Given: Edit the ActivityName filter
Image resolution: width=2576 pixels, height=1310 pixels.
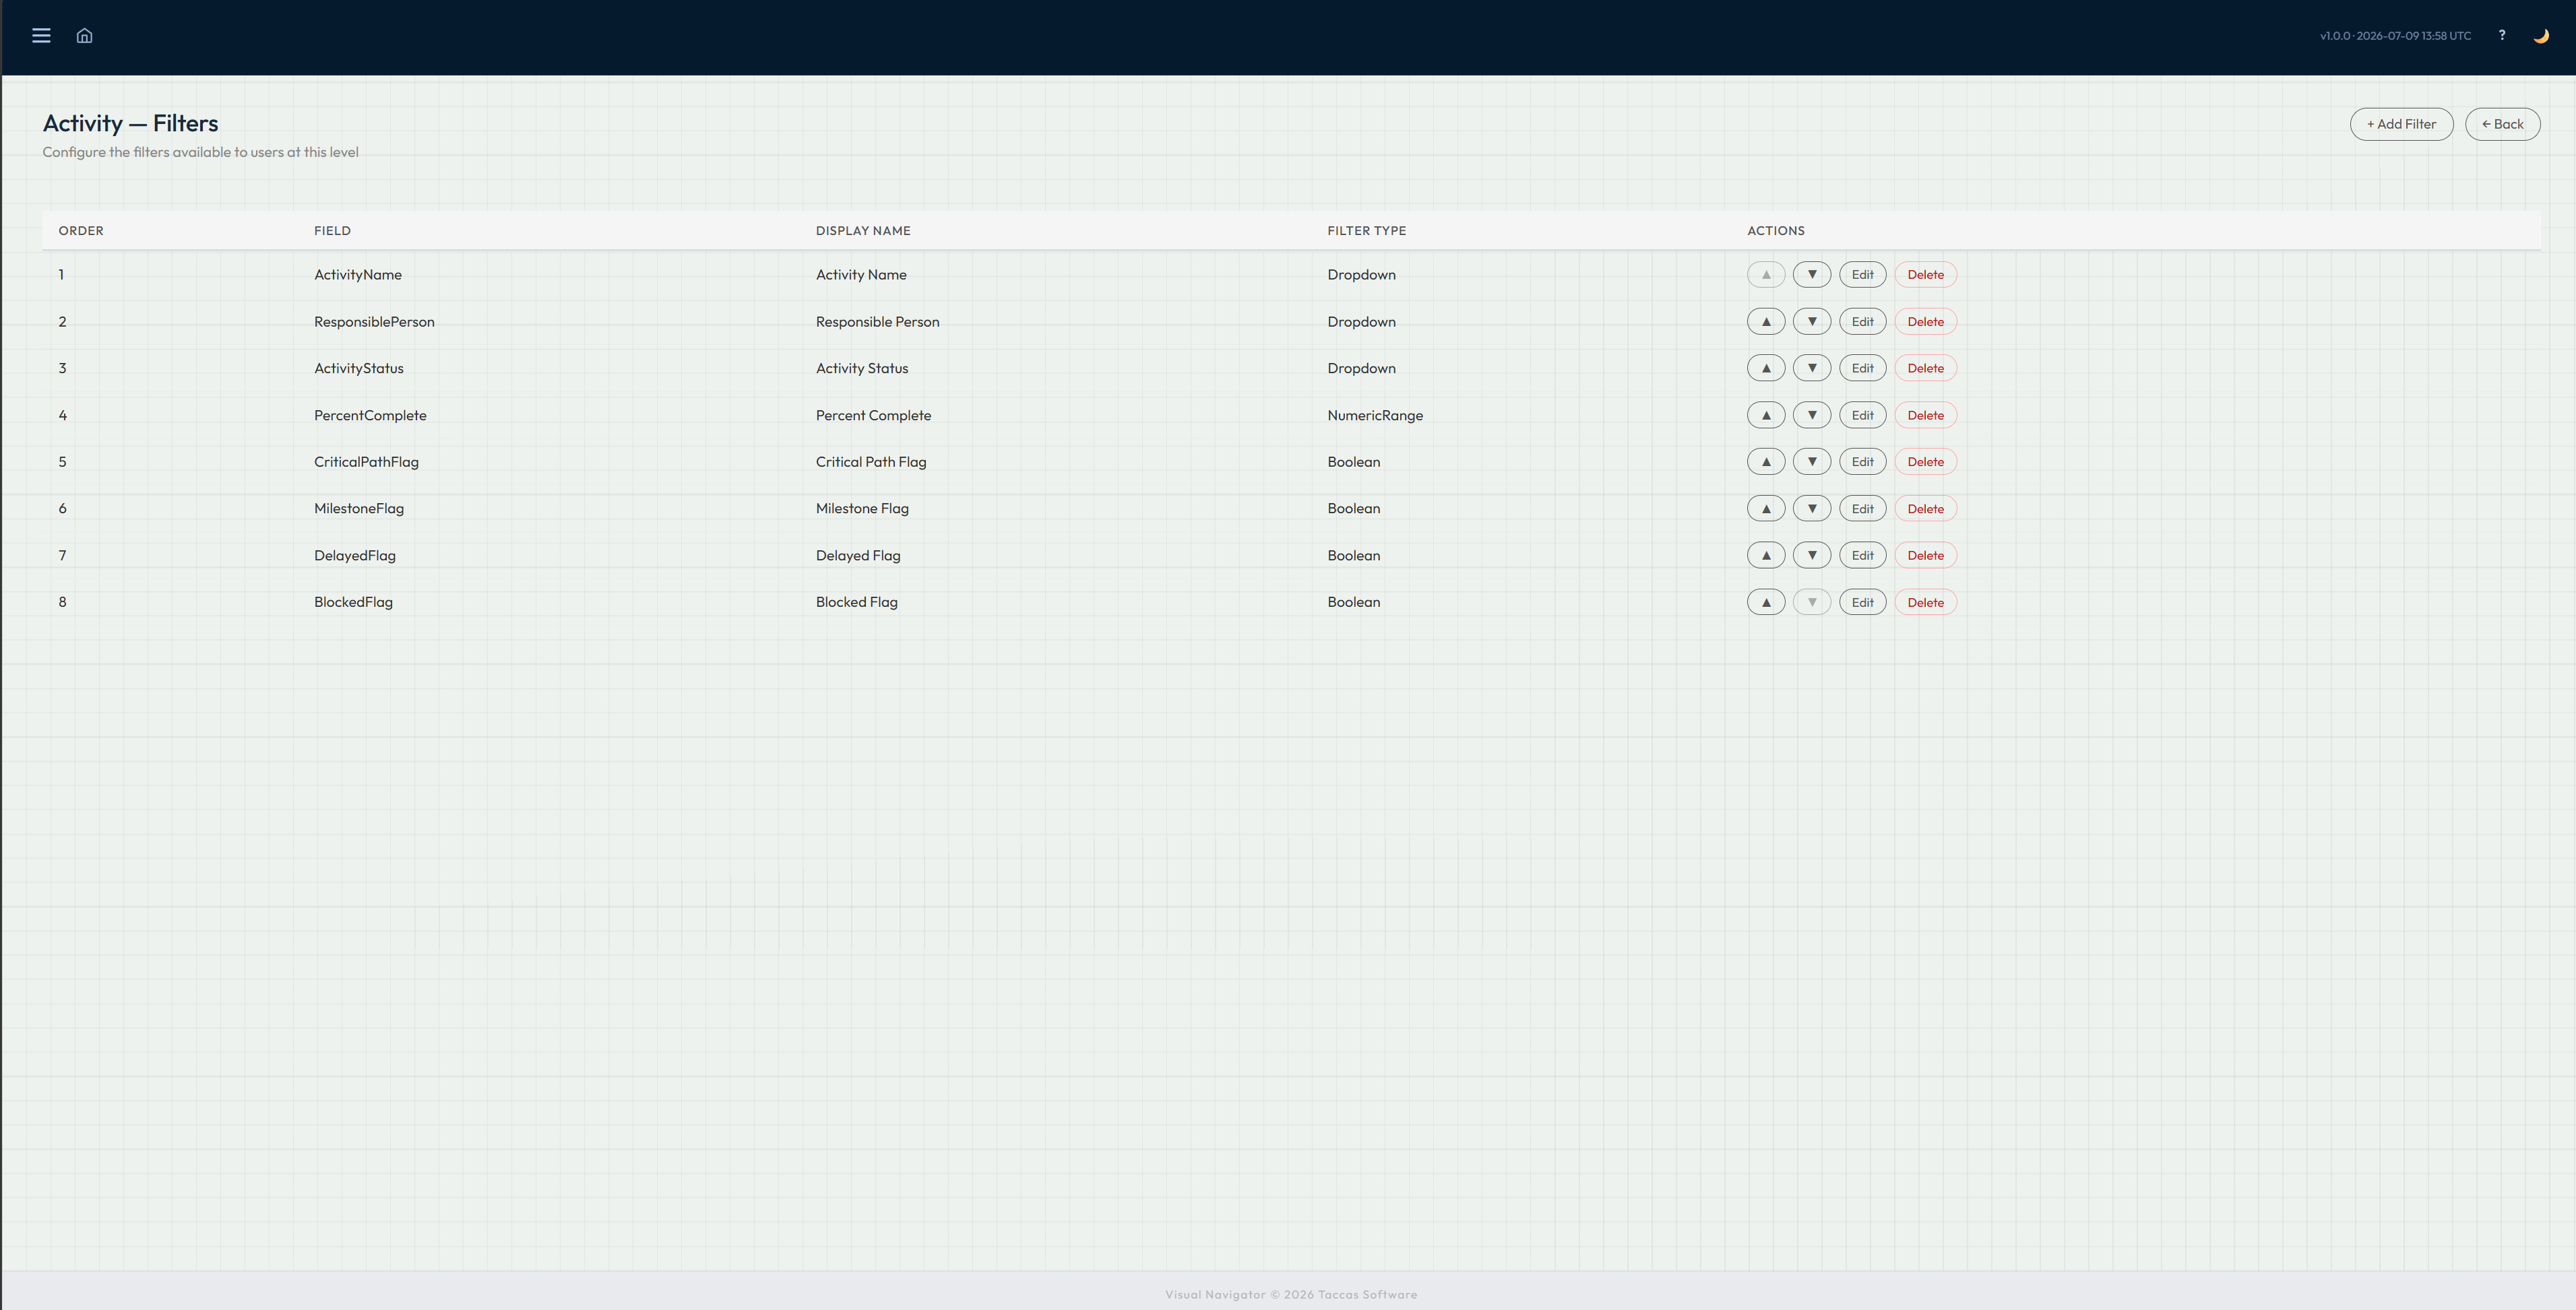Looking at the screenshot, I should pos(1862,275).
